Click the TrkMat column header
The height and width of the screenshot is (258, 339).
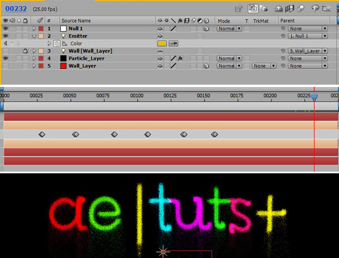(260, 21)
